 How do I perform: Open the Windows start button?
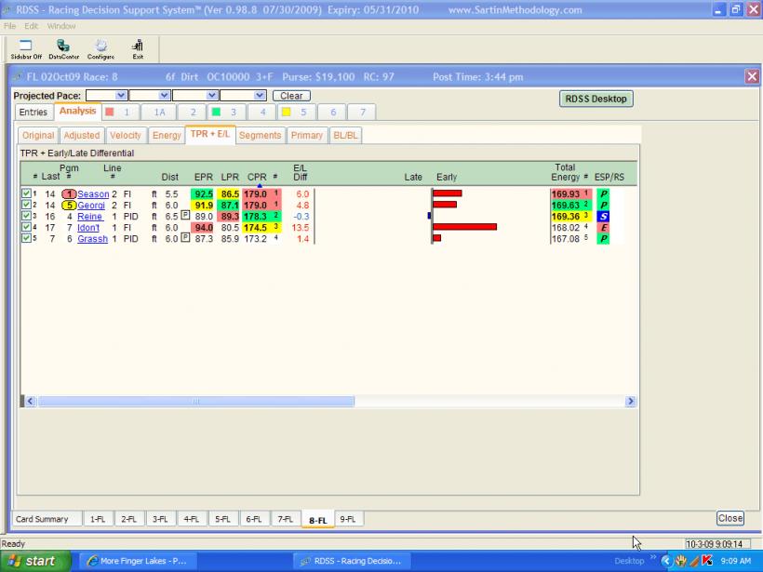point(35,561)
